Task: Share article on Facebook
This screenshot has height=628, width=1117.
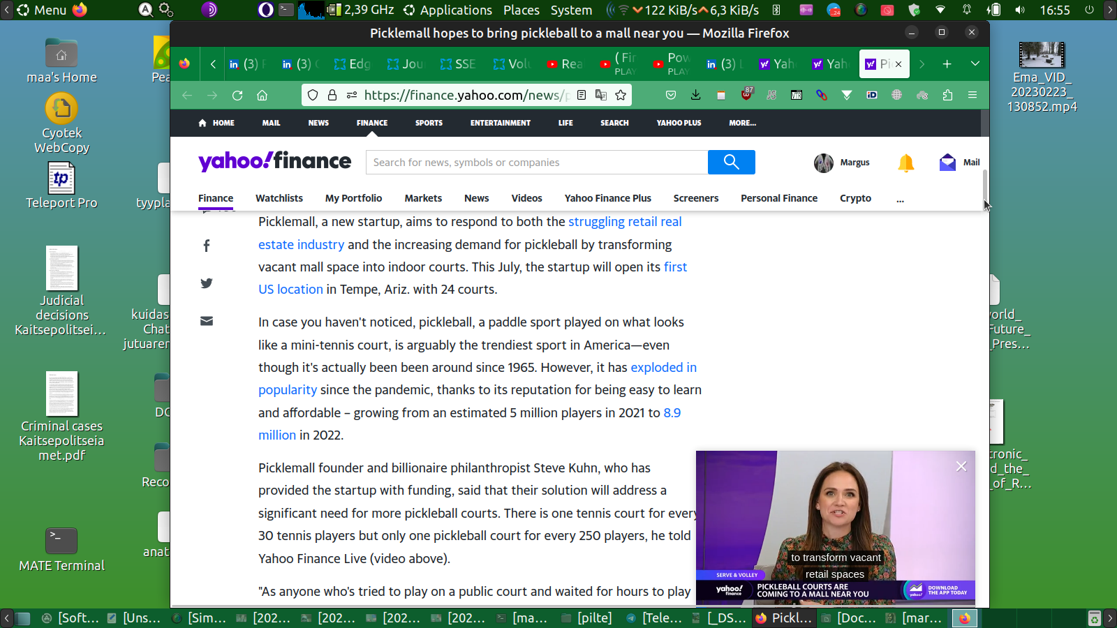Action: coord(207,246)
